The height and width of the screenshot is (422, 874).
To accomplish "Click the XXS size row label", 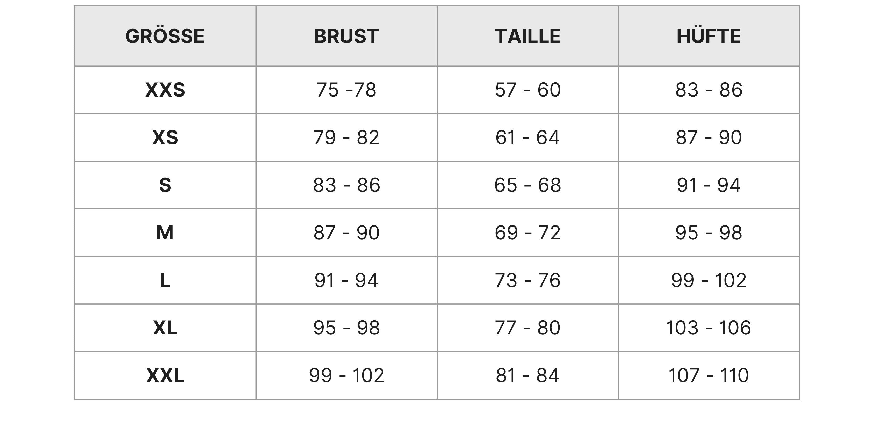I will (165, 90).
